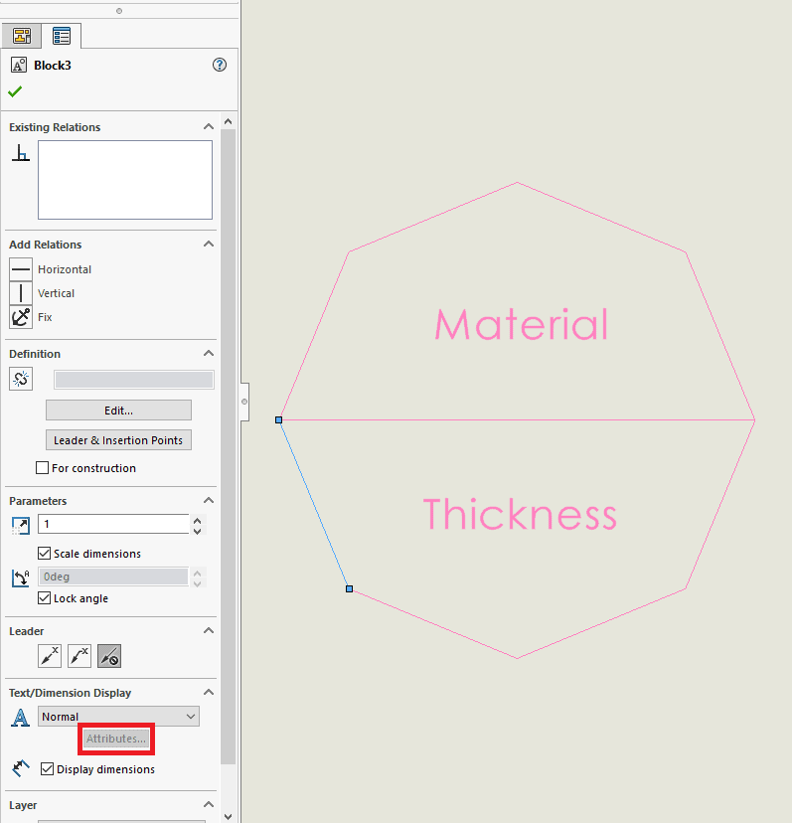This screenshot has width=792, height=823.
Task: Click the side panel collapse handle
Action: tap(244, 402)
